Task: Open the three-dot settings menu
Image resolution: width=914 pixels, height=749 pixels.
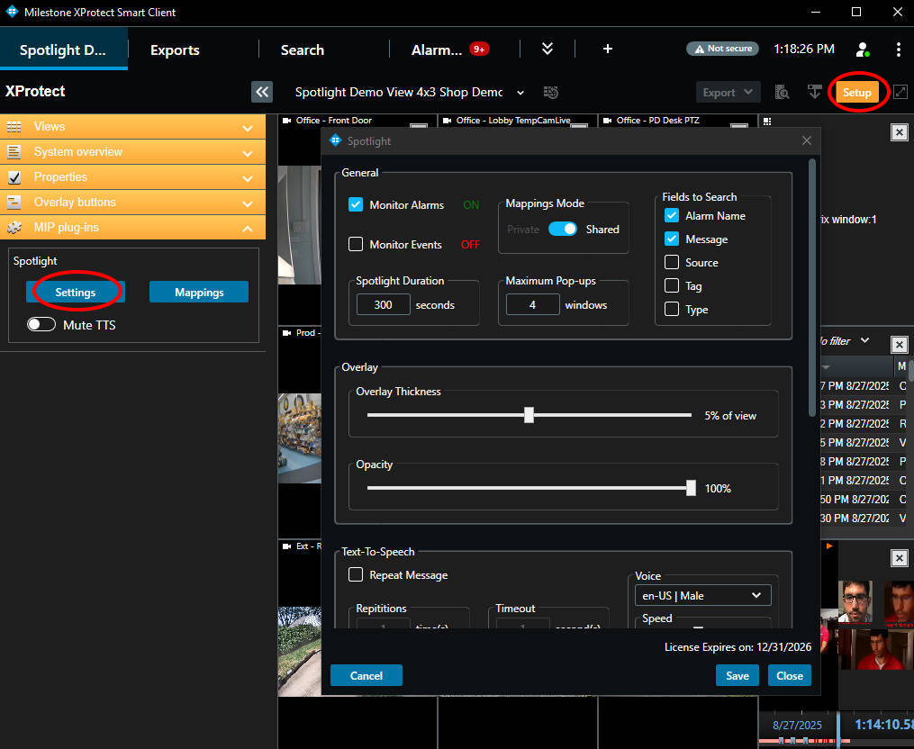Action: point(898,50)
